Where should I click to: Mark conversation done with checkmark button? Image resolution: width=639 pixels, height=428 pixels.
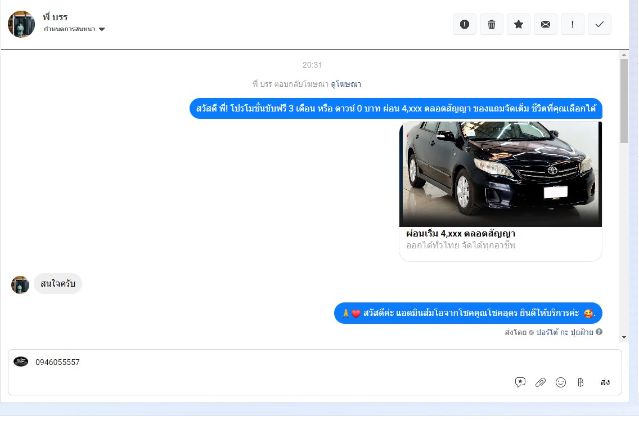point(599,24)
